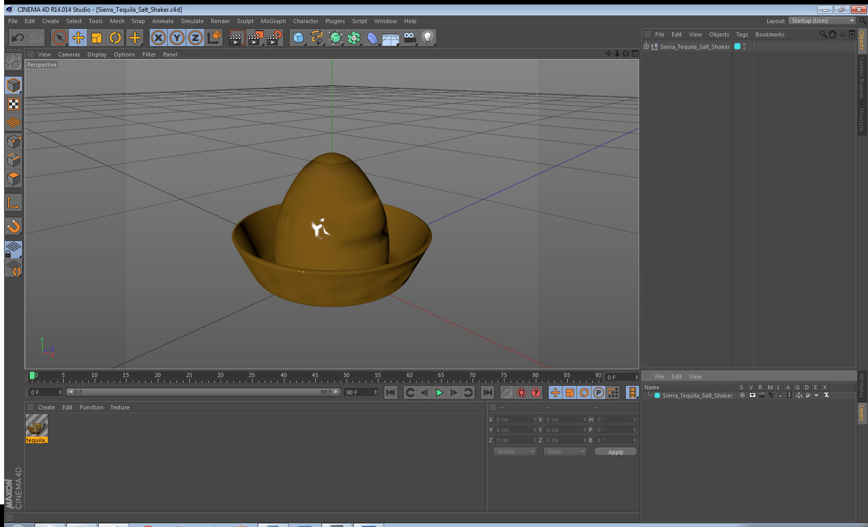Open the Scale mode dropdown

(x=565, y=451)
